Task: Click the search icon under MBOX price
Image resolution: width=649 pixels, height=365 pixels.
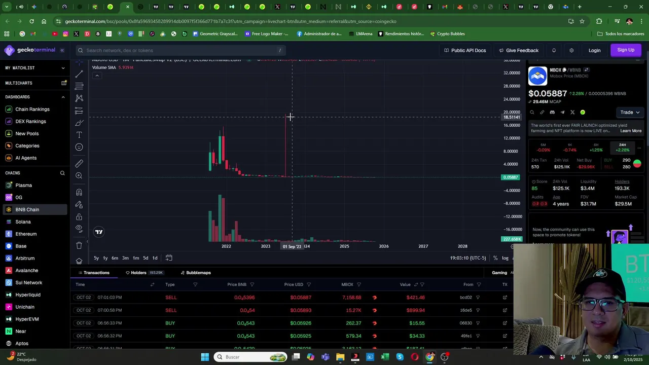Action: [532, 113]
